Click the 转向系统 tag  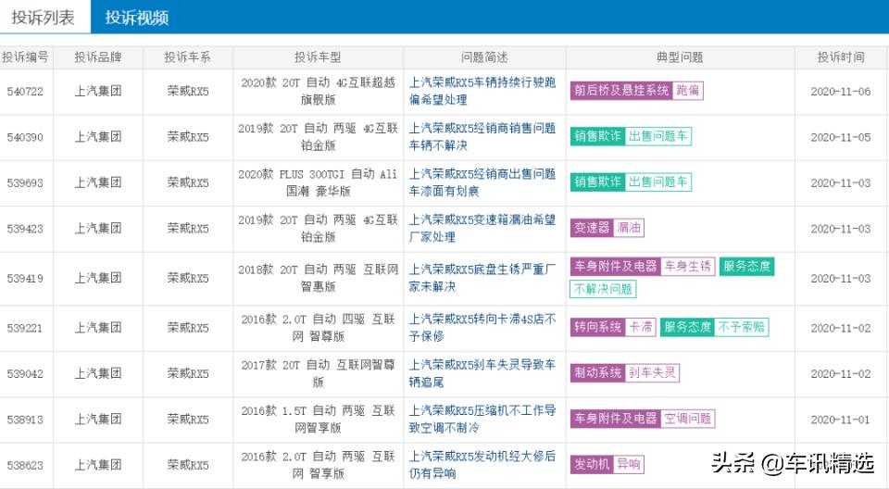click(x=597, y=327)
